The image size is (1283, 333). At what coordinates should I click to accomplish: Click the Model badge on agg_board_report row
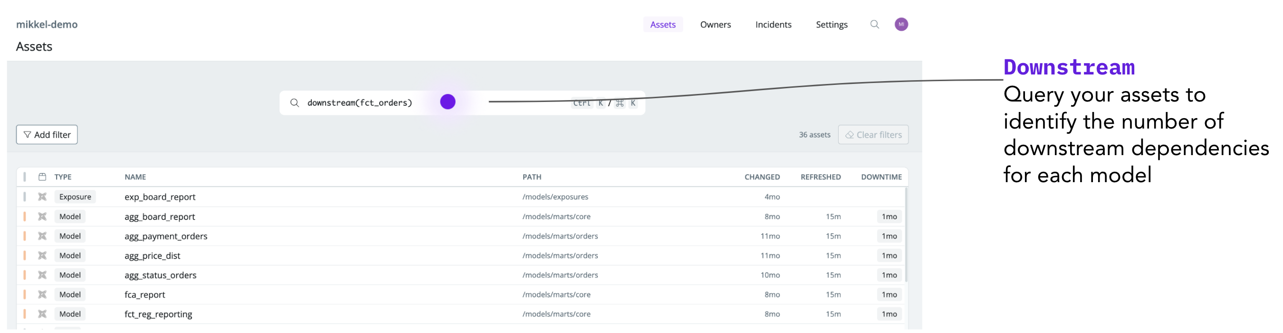click(70, 217)
